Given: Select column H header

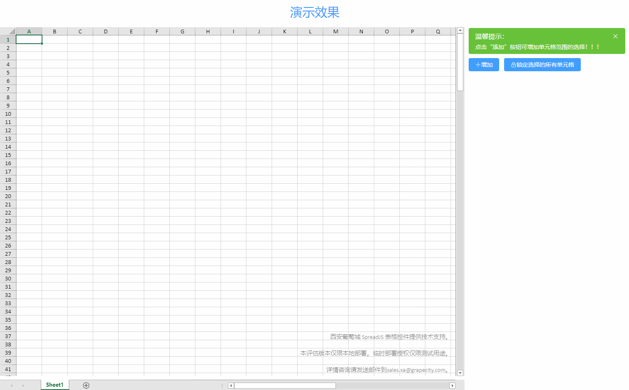Looking at the screenshot, I should coord(208,31).
